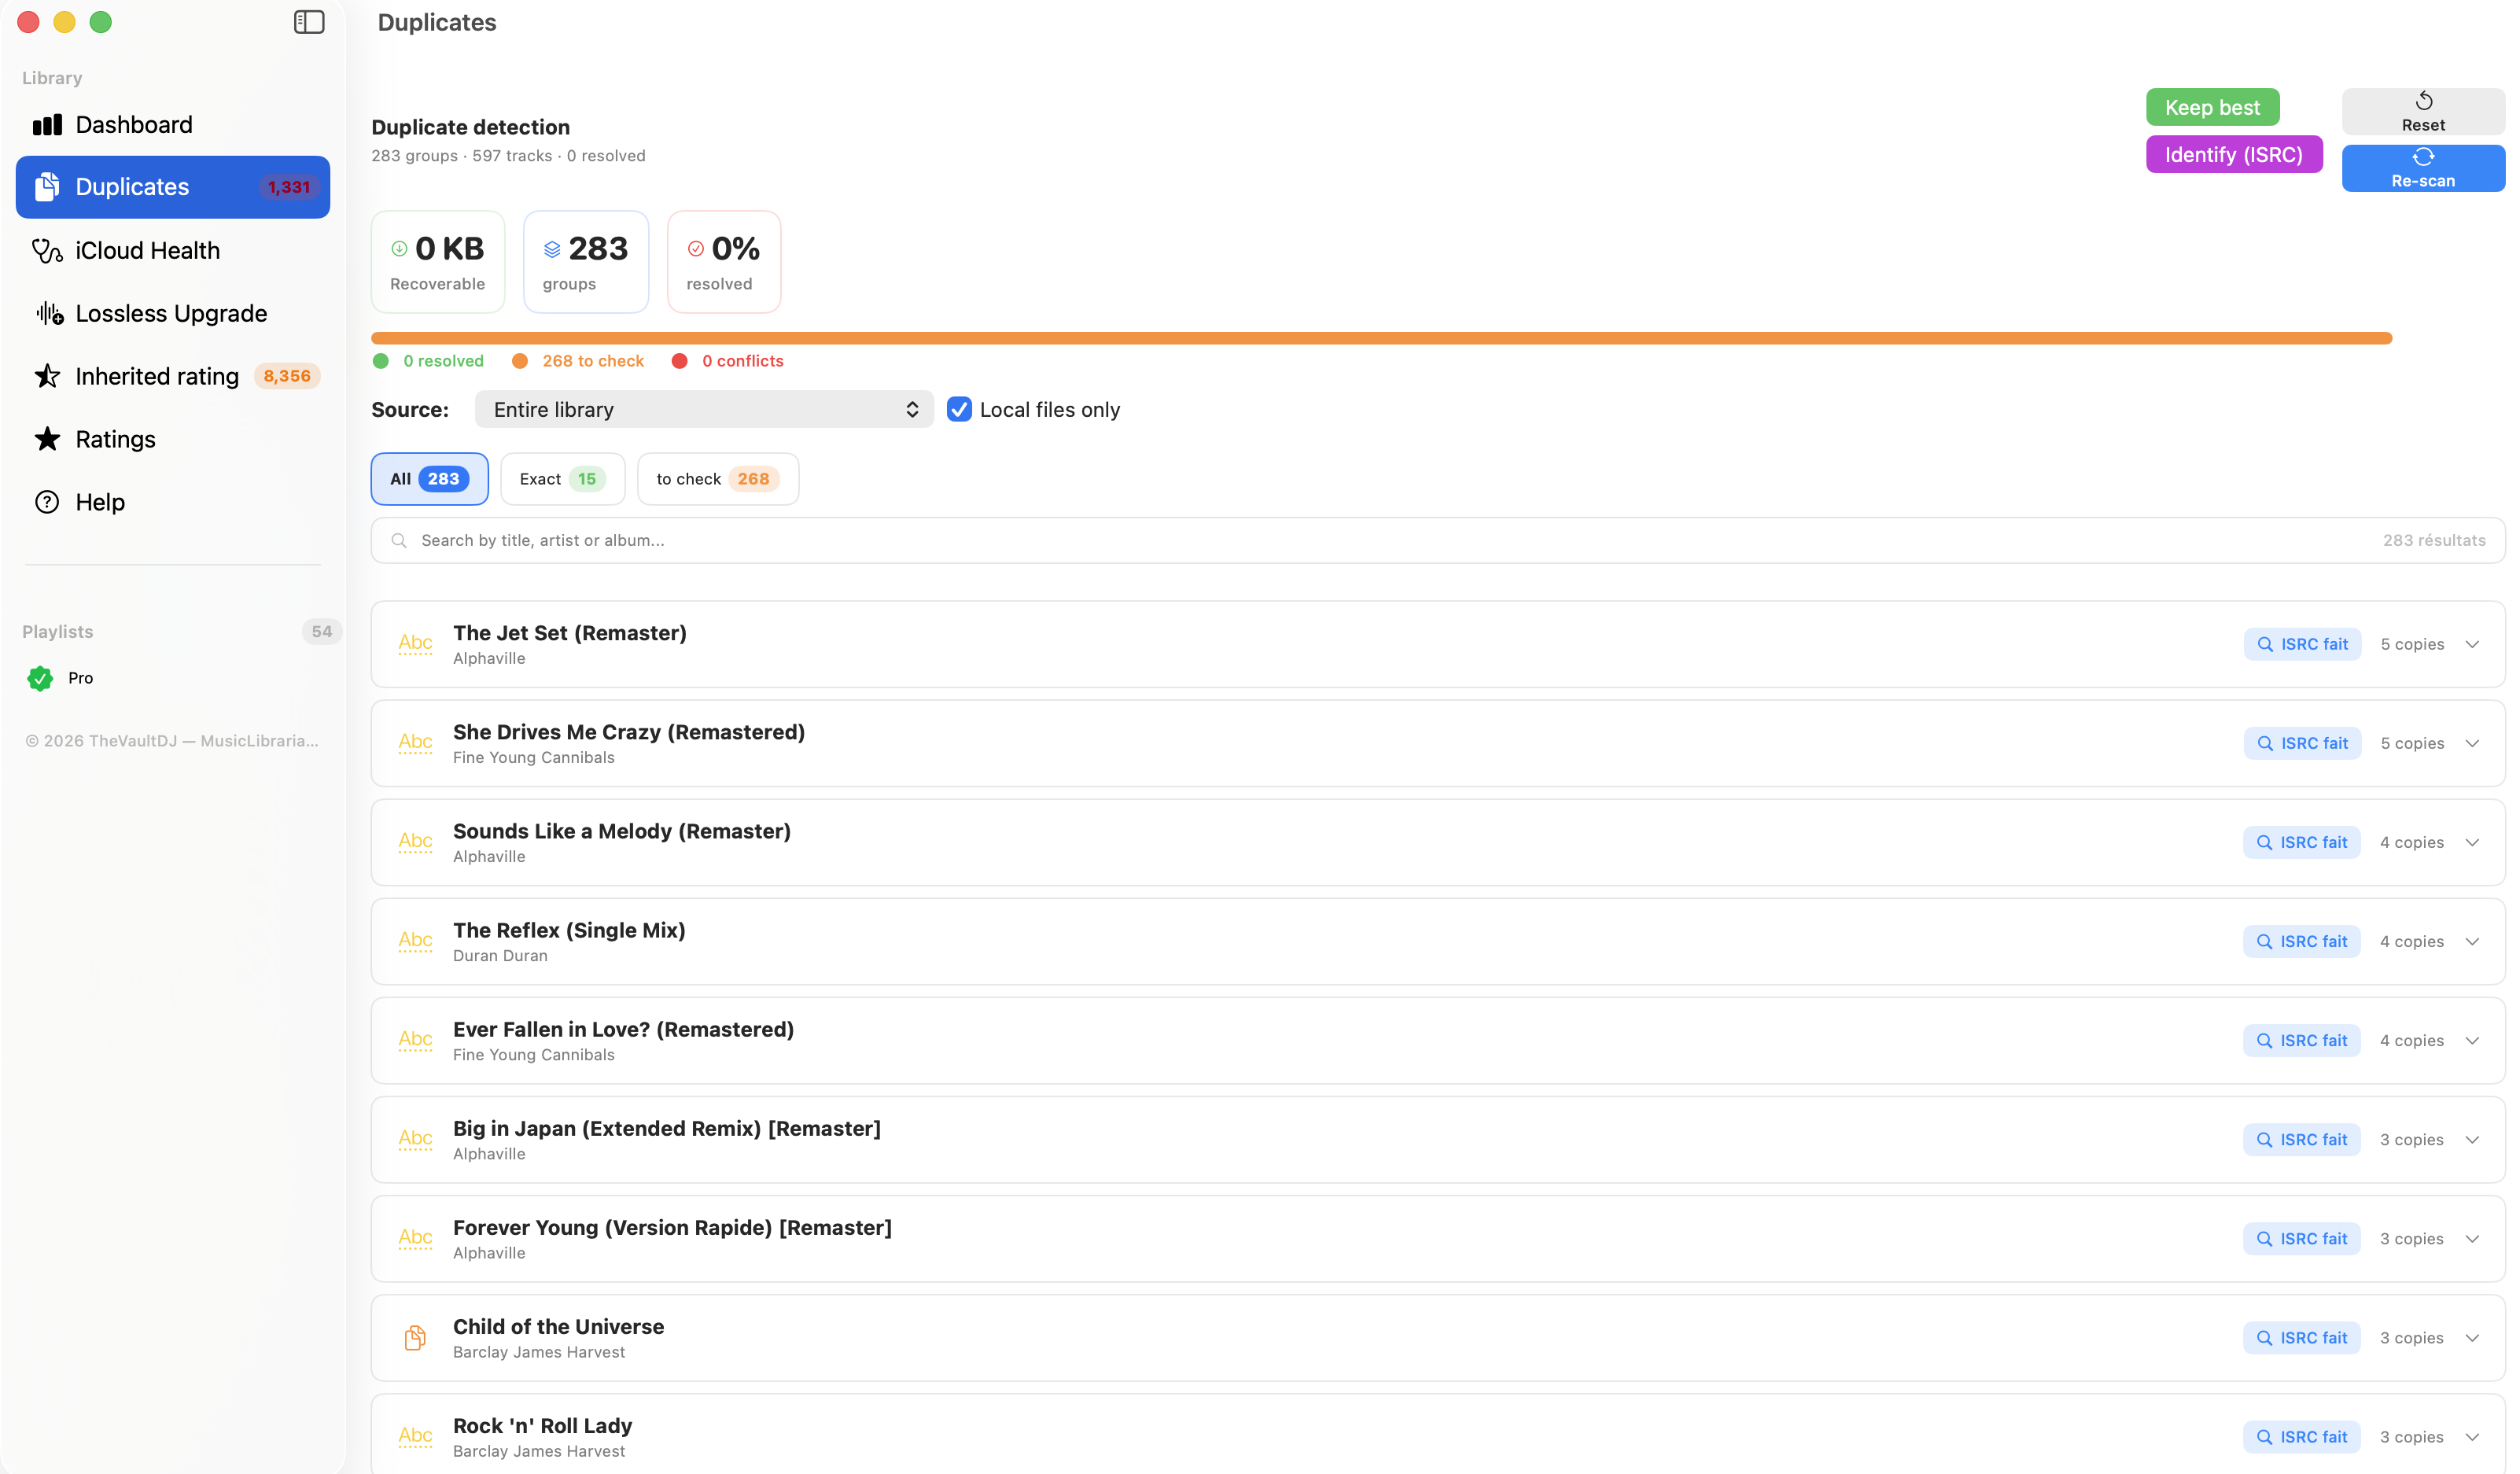This screenshot has width=2520, height=1474.
Task: Select the to check 268 tab
Action: 717,479
